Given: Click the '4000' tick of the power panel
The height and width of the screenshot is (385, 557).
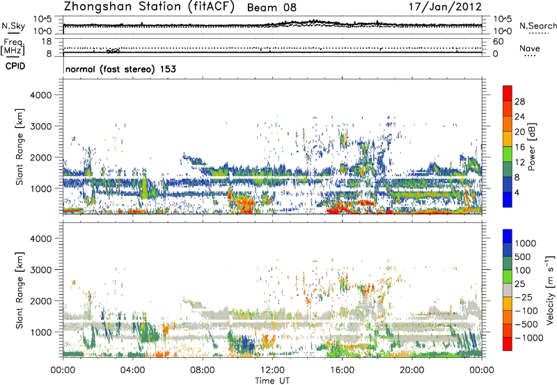Looking at the screenshot, I should (x=40, y=95).
